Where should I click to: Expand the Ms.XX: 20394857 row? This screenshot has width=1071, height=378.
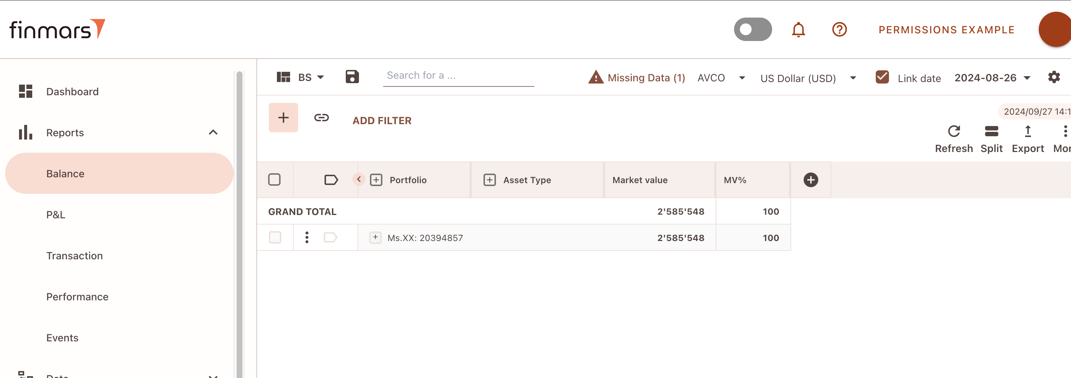(375, 237)
